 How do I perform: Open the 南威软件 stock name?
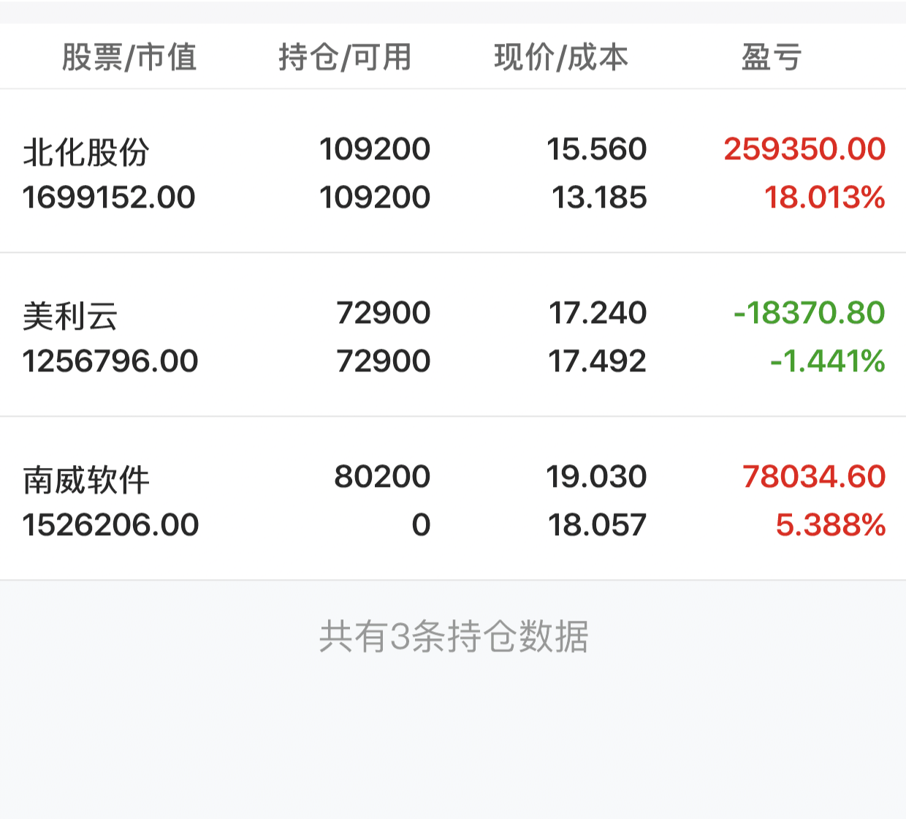point(86,480)
